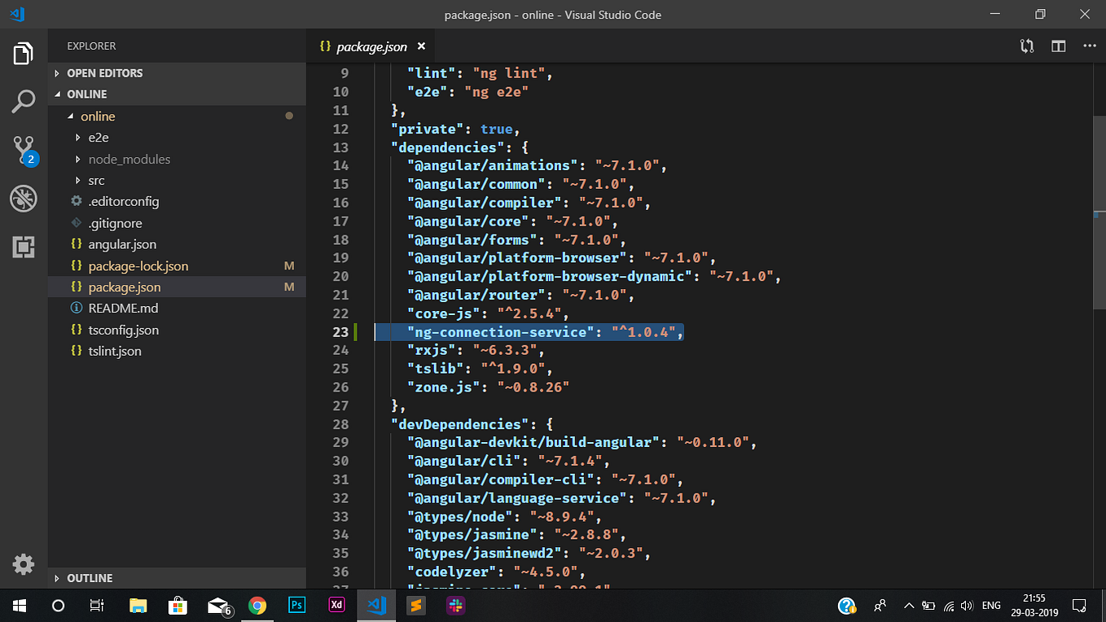Open Changes compare icon in editor toolbar
Viewport: 1106px width, 622px height.
coord(1027,46)
